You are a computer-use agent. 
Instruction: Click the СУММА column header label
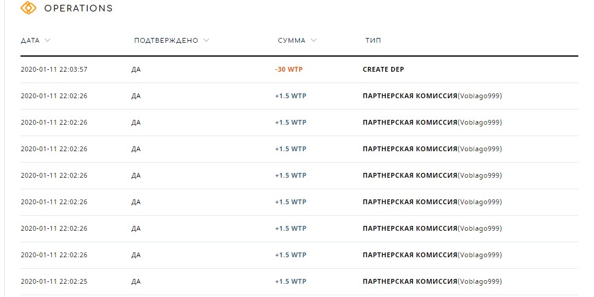292,40
